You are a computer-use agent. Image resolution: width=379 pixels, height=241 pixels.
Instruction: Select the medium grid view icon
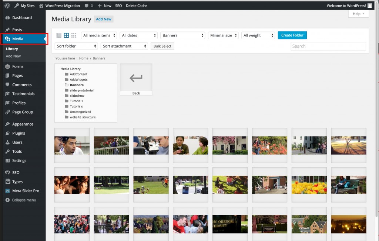(x=66, y=35)
